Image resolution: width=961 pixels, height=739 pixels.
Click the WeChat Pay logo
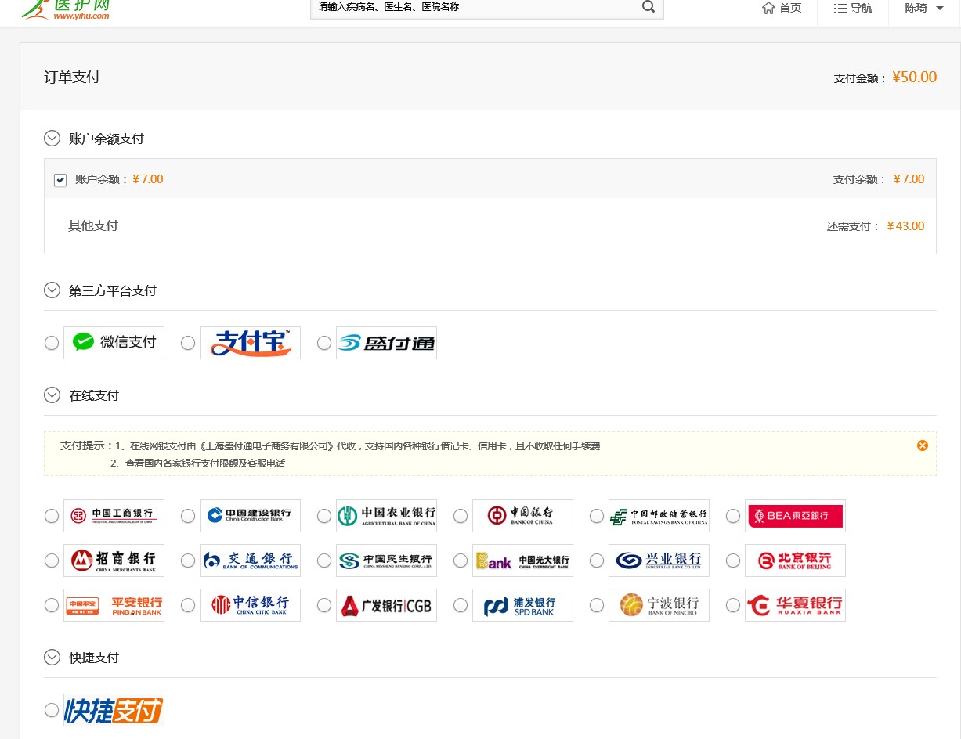coord(114,343)
